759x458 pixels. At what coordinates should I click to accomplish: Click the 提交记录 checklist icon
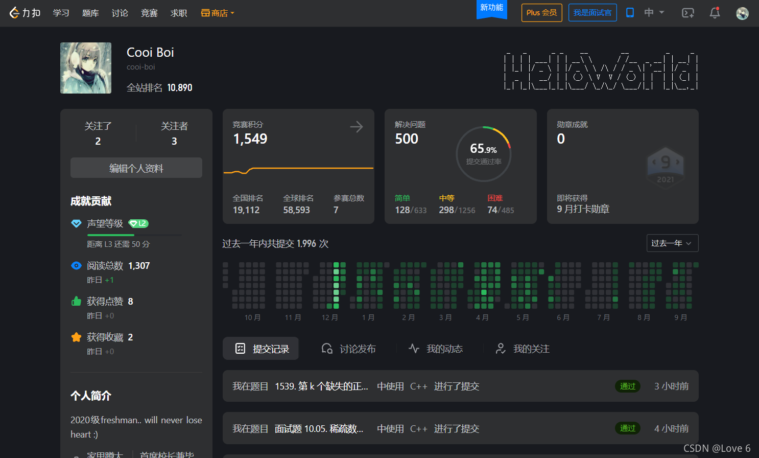(240, 349)
